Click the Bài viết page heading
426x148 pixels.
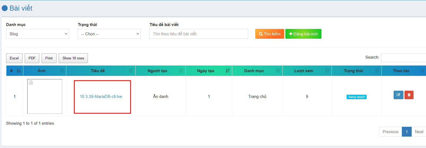[x=21, y=8]
